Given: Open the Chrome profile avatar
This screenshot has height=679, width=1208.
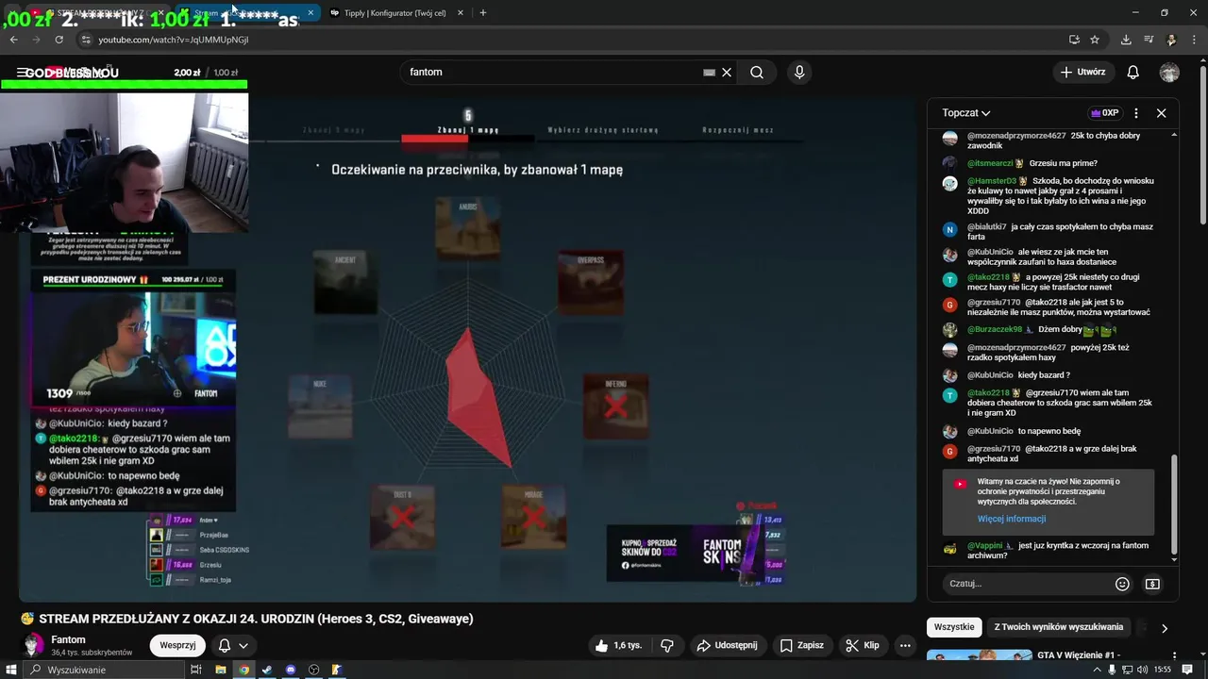Looking at the screenshot, I should pyautogui.click(x=1171, y=40).
